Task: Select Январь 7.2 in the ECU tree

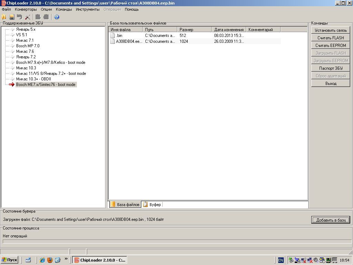Action: pos(26,57)
